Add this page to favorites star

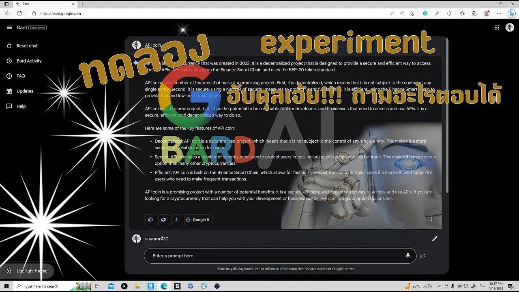pyautogui.click(x=412, y=13)
